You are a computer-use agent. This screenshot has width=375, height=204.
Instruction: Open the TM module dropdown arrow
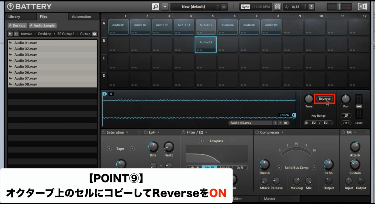point(355,132)
